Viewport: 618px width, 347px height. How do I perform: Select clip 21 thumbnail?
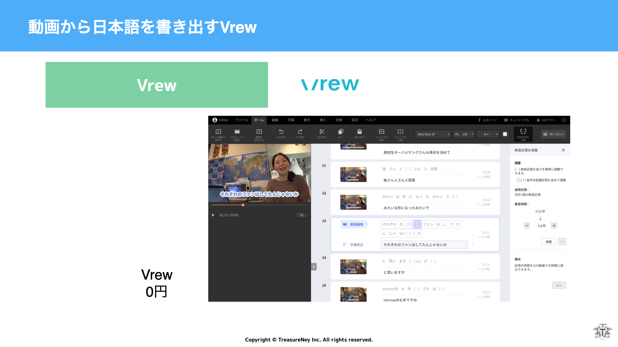tap(353, 174)
